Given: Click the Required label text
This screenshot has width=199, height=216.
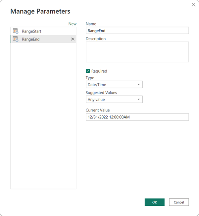Looking at the screenshot, I should [99, 71].
